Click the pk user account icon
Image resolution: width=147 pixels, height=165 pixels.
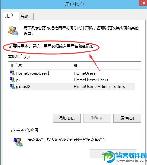coord(12,80)
